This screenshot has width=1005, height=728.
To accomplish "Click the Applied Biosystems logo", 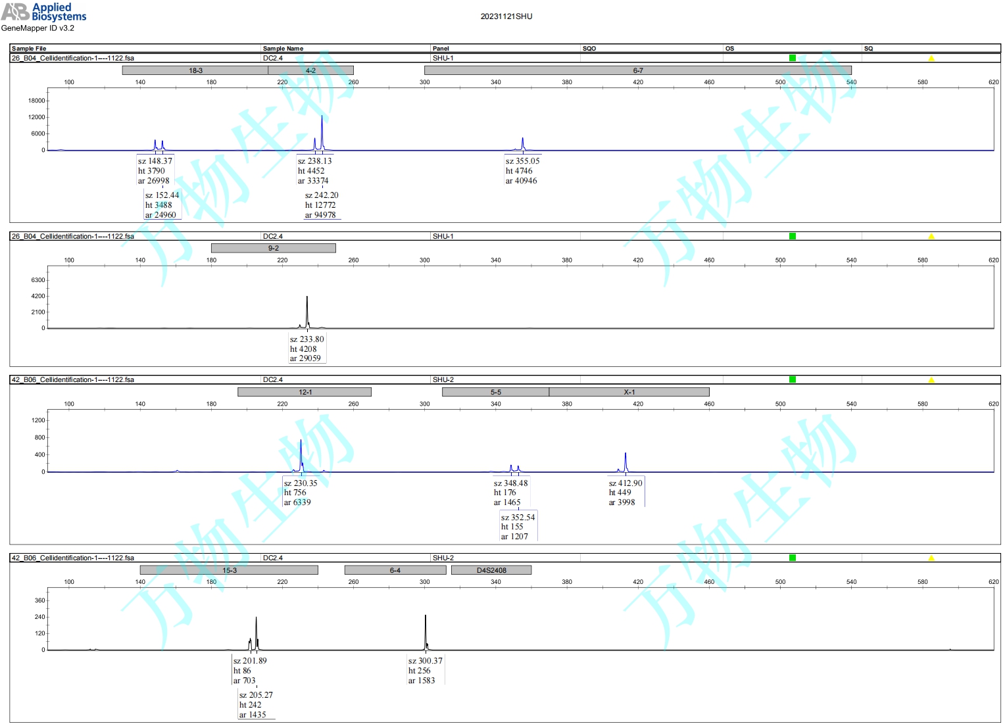I will coord(44,12).
